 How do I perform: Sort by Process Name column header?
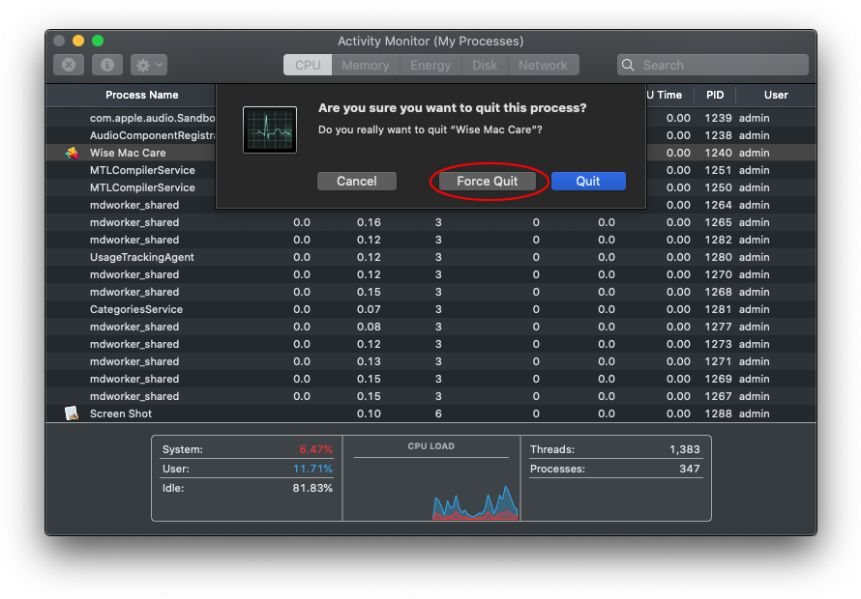tap(142, 95)
